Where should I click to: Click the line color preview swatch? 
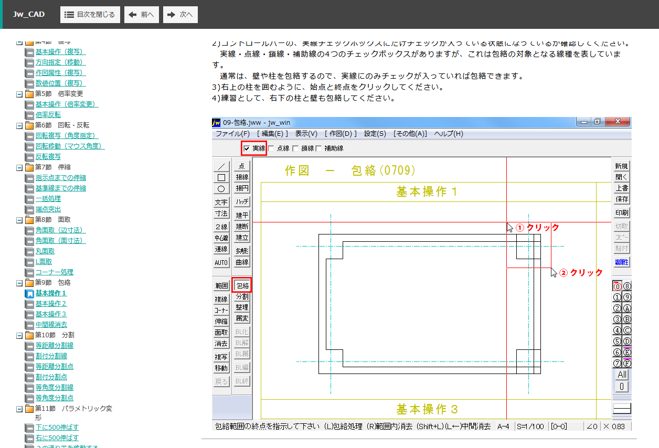622,409
